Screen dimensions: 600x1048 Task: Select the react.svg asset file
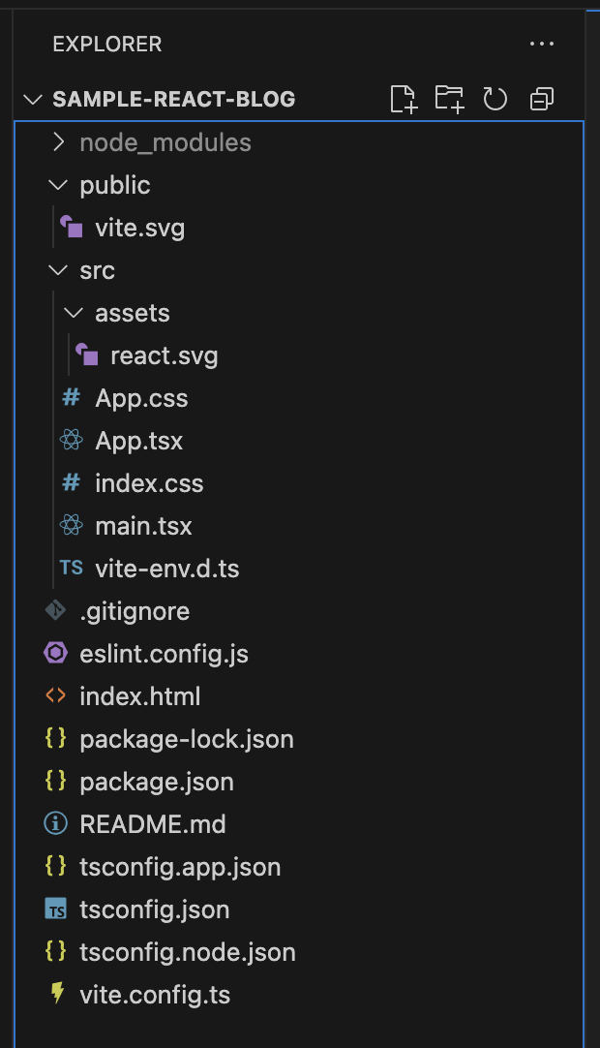pyautogui.click(x=164, y=355)
